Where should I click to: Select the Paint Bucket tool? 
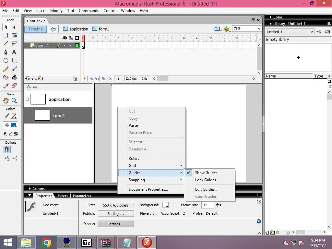(x=14, y=77)
